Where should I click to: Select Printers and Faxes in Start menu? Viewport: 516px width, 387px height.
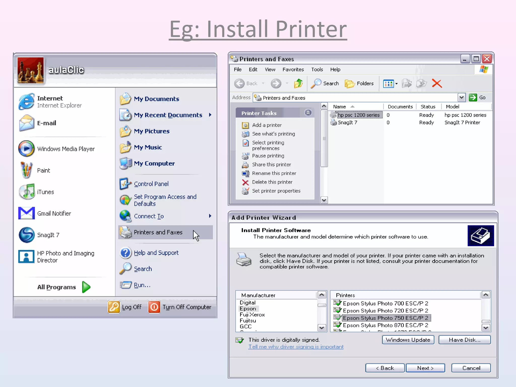pyautogui.click(x=166, y=232)
